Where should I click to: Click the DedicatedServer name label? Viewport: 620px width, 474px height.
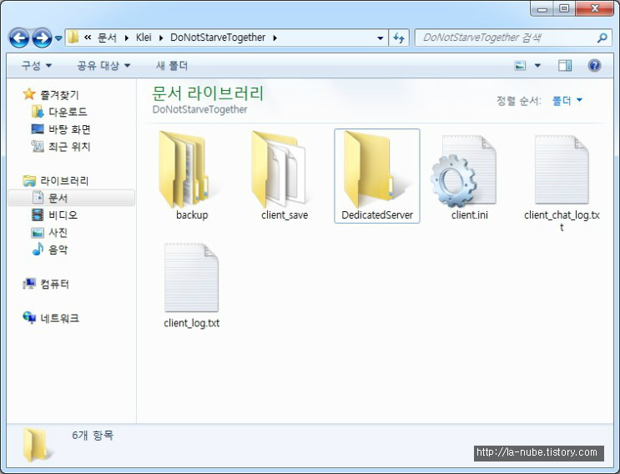pyautogui.click(x=377, y=215)
